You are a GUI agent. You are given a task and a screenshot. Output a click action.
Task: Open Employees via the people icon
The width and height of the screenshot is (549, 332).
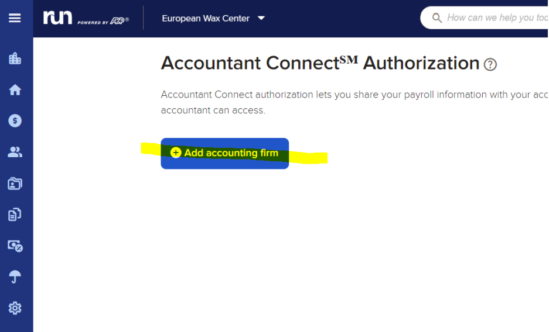15,152
